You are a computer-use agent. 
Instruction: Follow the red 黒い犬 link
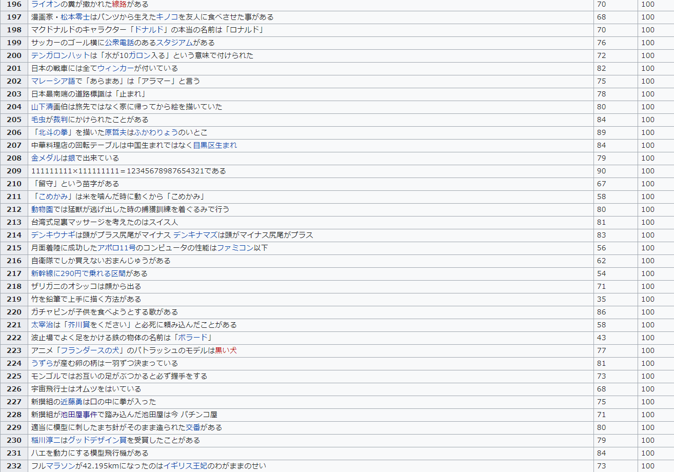[x=226, y=350]
